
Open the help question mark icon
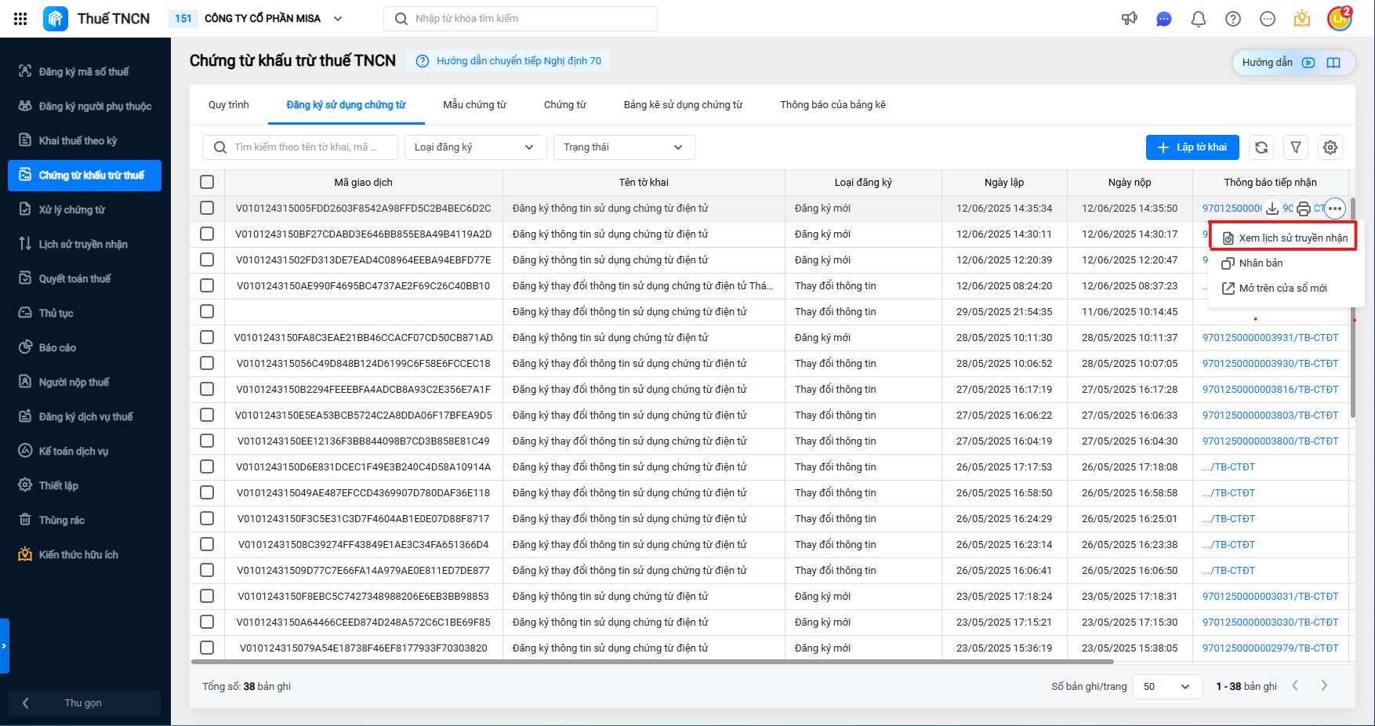[1233, 19]
